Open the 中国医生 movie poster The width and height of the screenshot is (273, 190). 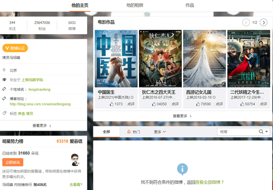[116, 58]
